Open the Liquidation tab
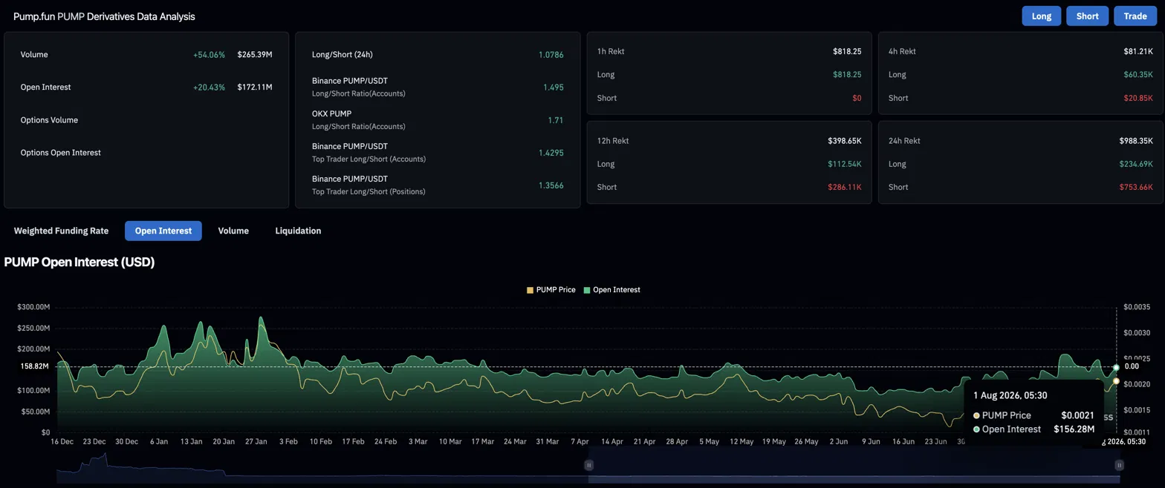Image resolution: width=1165 pixels, height=488 pixels. [x=298, y=231]
